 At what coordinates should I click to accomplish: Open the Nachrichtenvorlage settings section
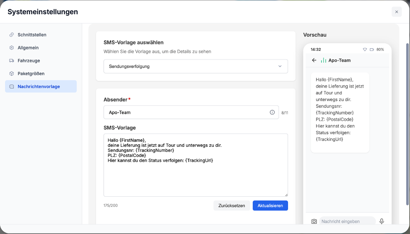[39, 86]
